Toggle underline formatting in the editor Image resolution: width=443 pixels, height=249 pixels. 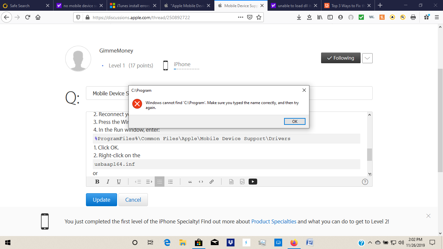[x=119, y=182]
